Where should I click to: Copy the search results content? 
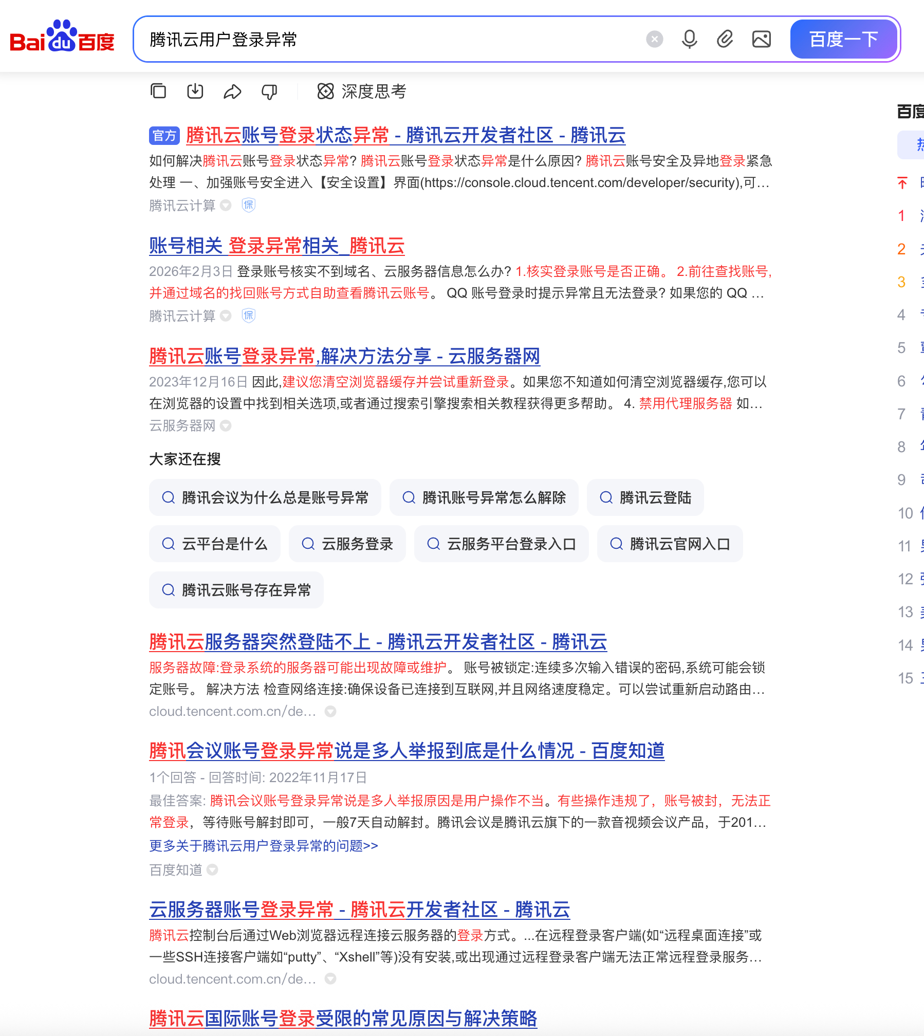(158, 91)
